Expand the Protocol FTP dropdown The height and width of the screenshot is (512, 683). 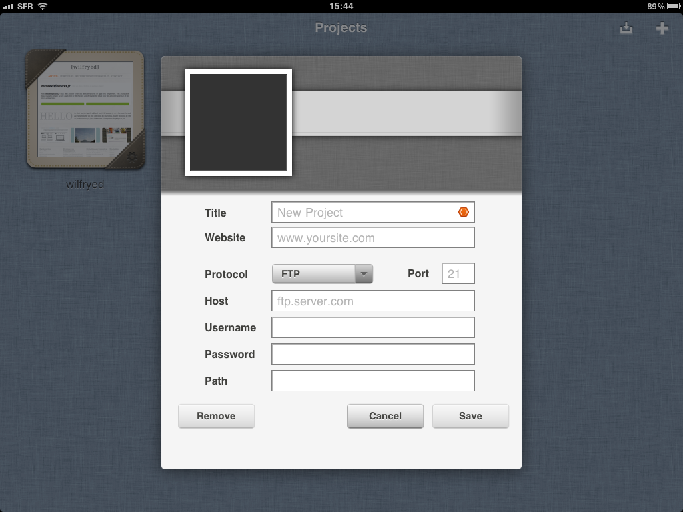[322, 274]
